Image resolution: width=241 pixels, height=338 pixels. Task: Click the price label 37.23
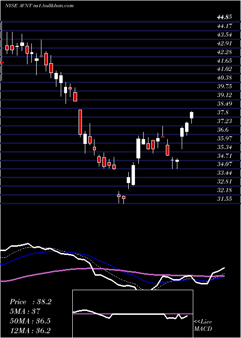click(225, 121)
